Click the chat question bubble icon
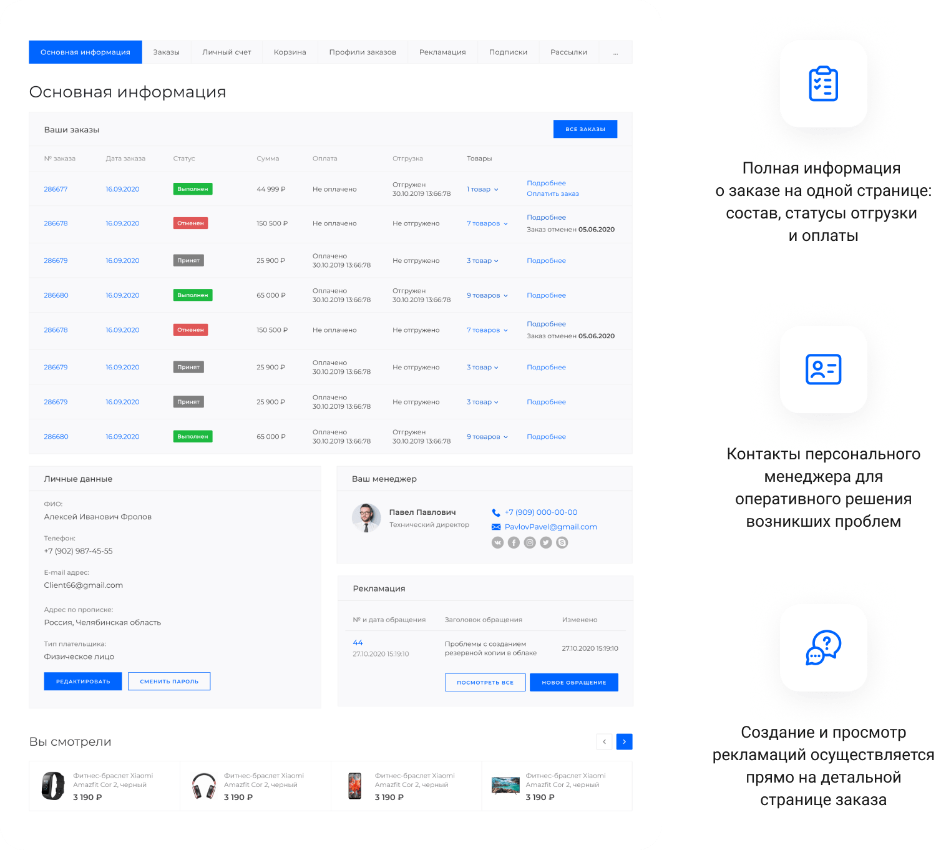The width and height of the screenshot is (936, 850). (x=823, y=647)
